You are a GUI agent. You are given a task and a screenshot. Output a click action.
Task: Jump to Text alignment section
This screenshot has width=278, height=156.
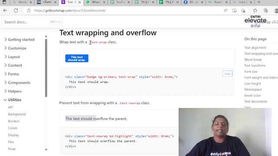click(255, 48)
